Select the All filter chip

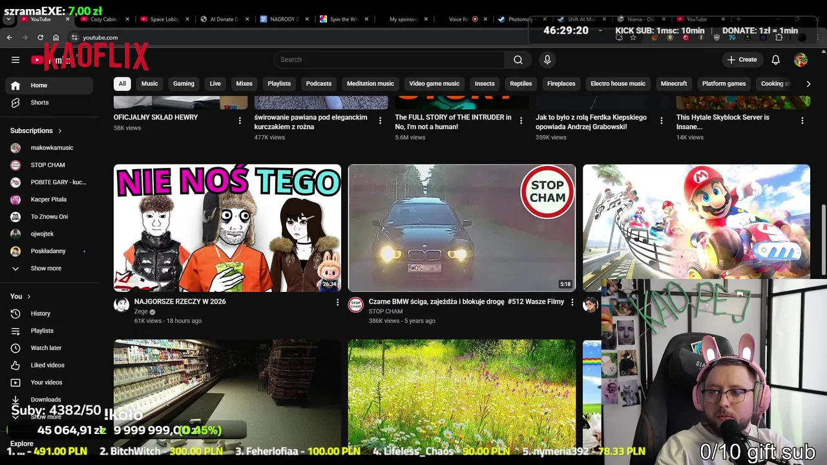point(122,83)
